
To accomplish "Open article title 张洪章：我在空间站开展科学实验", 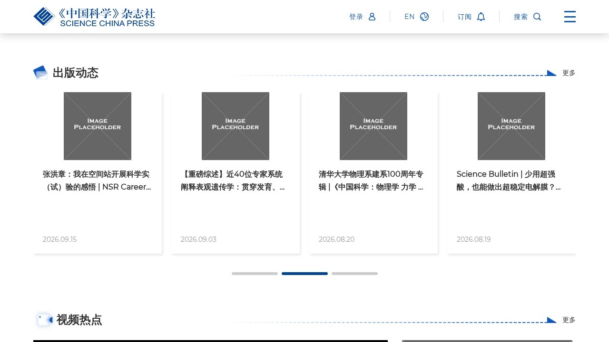I will pos(97,180).
